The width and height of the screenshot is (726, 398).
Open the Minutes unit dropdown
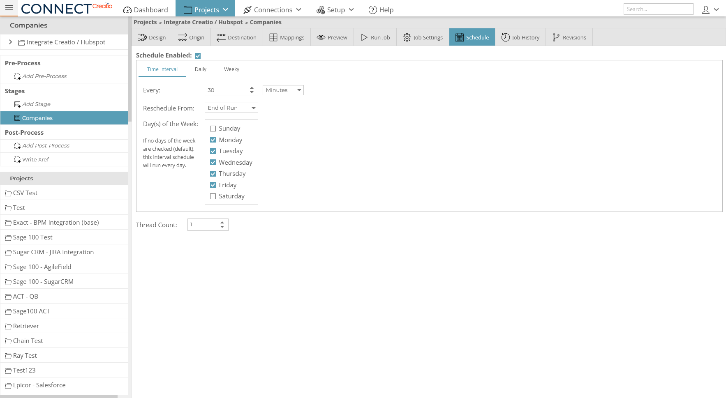[299, 90]
